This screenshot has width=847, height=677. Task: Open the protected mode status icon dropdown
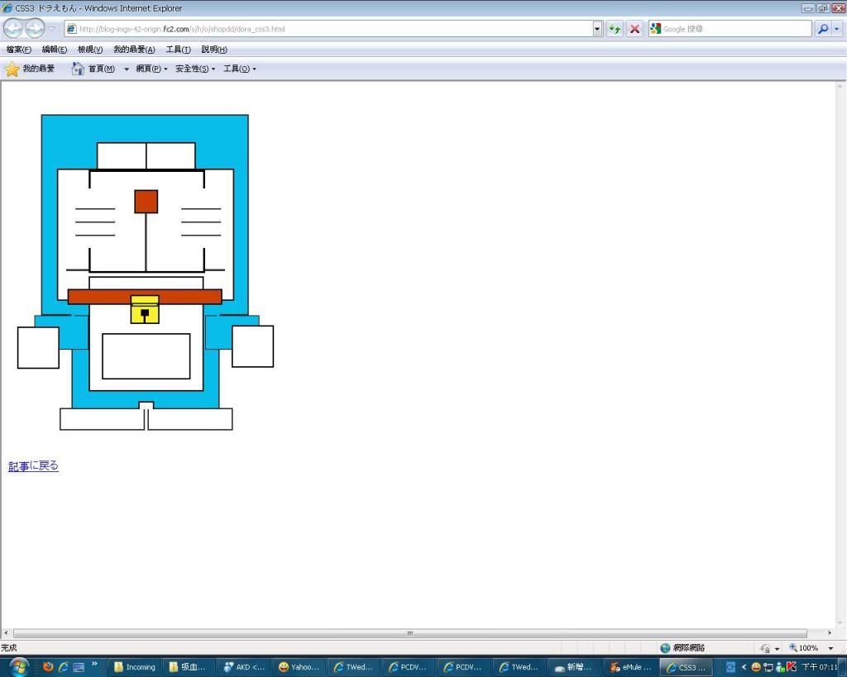(778, 648)
